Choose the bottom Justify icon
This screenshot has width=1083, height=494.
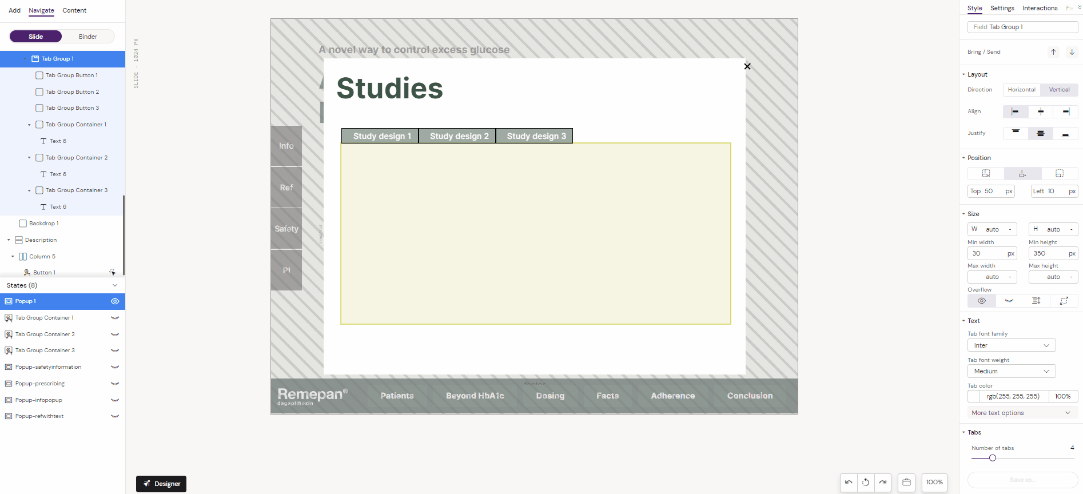point(1065,134)
